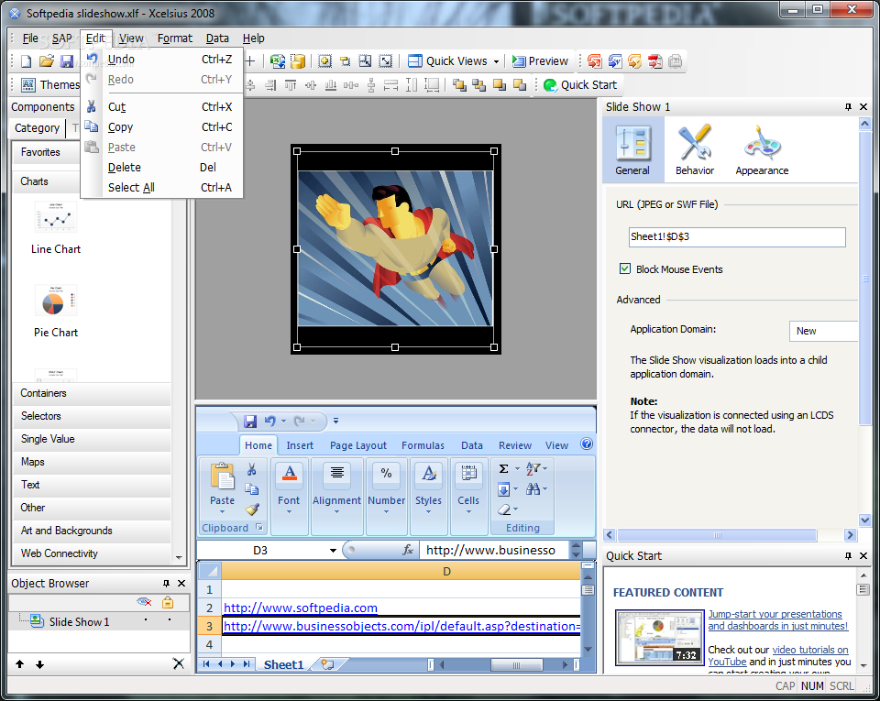Toggle lock dot for Slide Show 1
Screen dimensions: 880x701
pos(169,619)
